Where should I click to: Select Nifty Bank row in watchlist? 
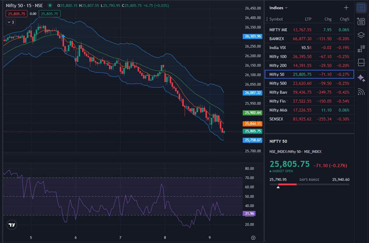click(309, 92)
